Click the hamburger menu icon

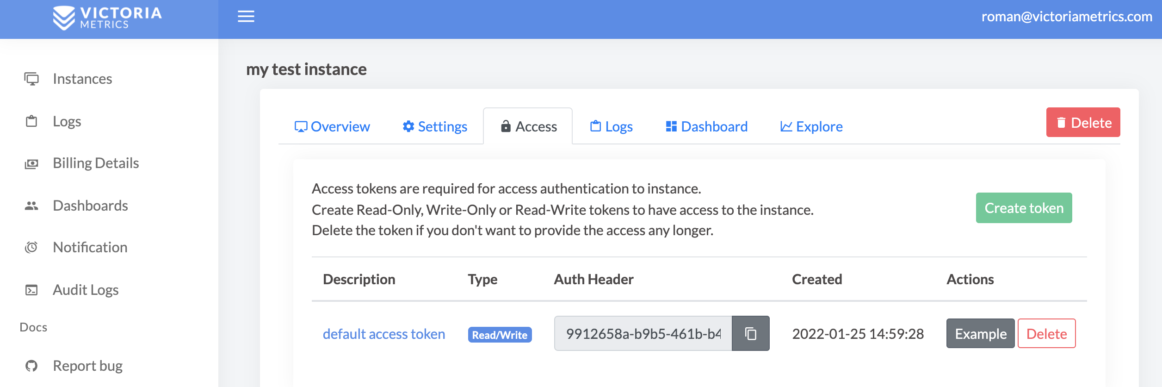click(246, 17)
